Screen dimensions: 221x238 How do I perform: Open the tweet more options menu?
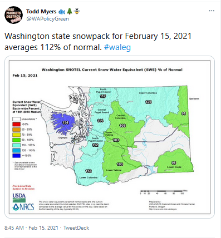pyautogui.click(x=212, y=11)
